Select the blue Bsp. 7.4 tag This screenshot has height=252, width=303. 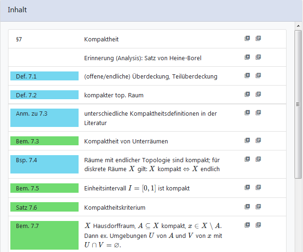coord(44,165)
